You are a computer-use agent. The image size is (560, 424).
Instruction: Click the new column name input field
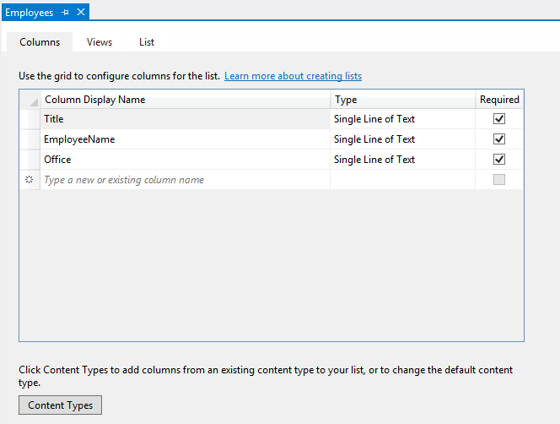pos(184,180)
